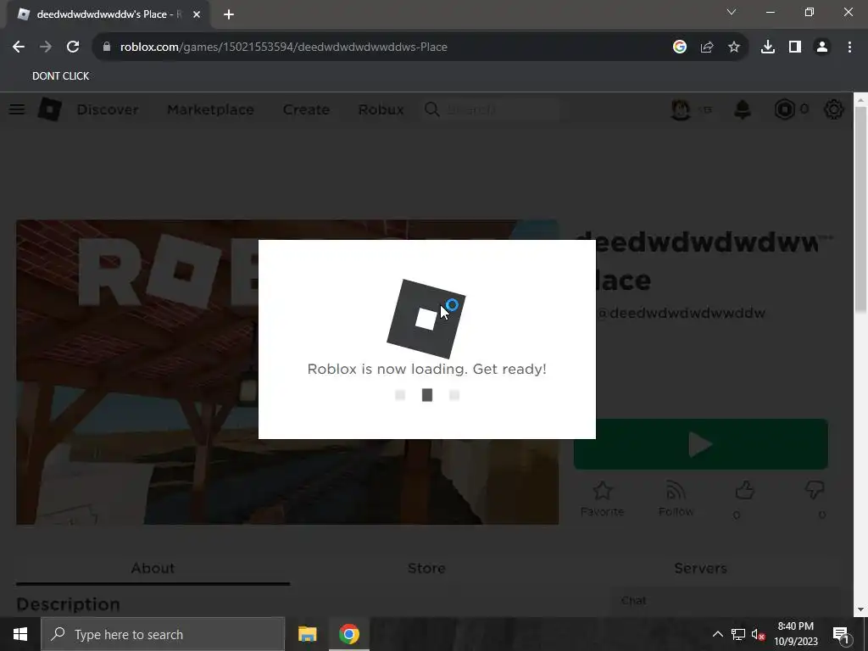Share this page via the share icon
The image size is (868, 651).
coord(707,47)
